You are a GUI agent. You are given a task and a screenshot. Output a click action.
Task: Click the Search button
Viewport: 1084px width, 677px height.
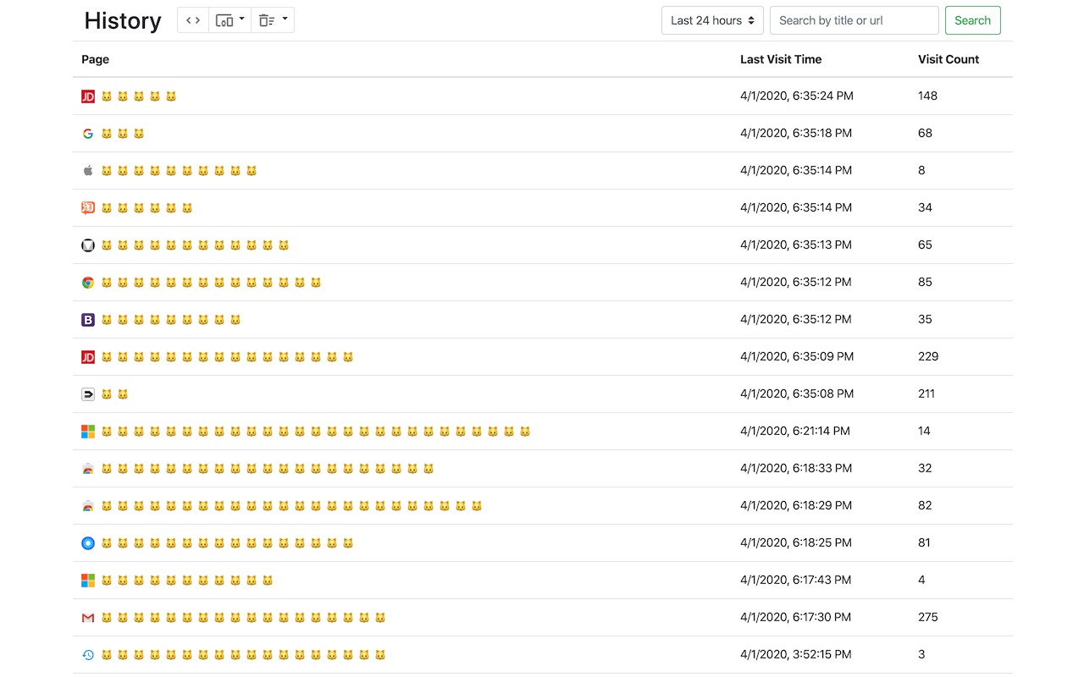tap(972, 20)
